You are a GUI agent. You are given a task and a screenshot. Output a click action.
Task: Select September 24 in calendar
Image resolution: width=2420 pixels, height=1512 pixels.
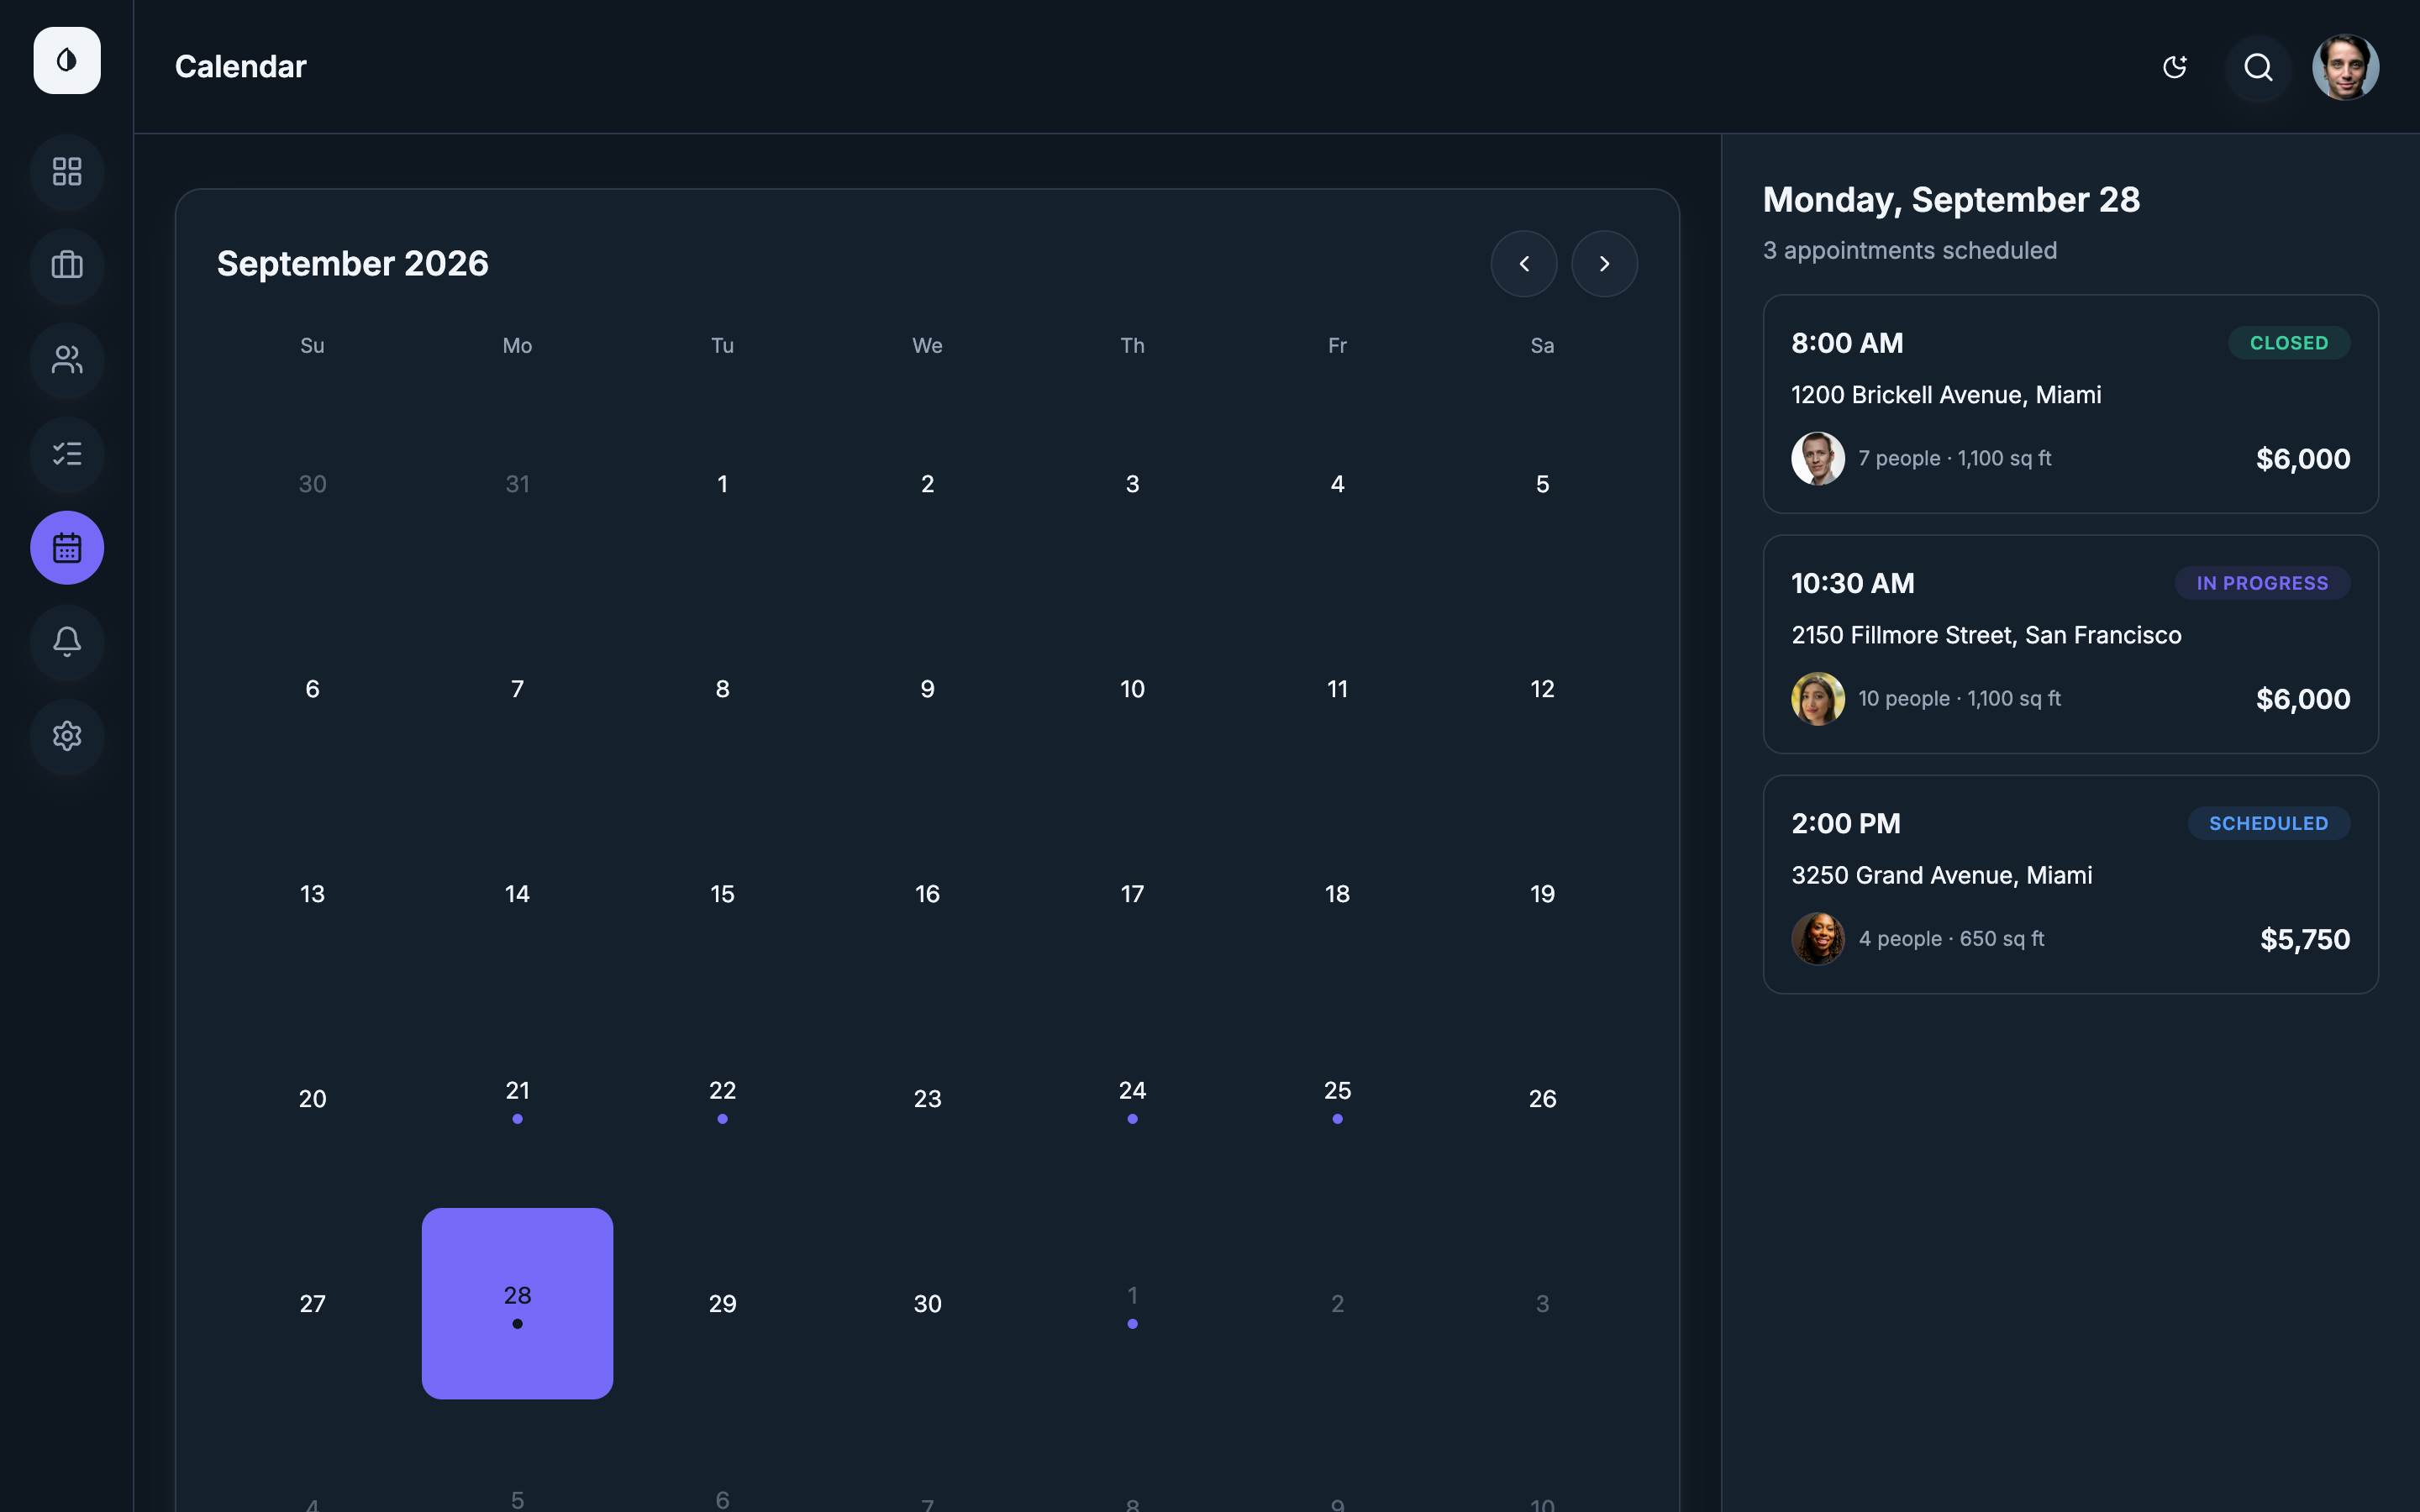click(x=1132, y=1098)
